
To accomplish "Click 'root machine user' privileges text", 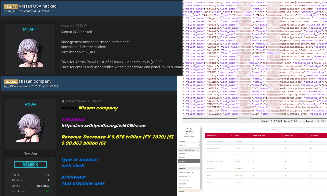I will [83, 183].
